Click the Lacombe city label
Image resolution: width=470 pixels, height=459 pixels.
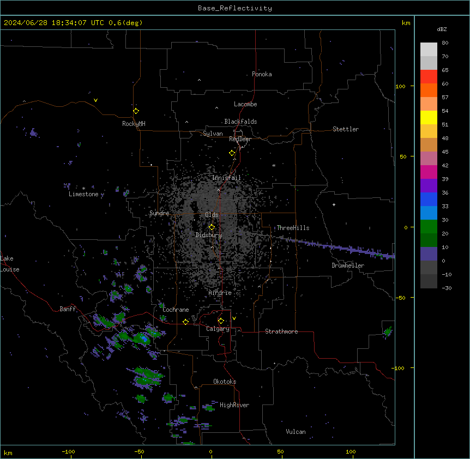pos(245,104)
